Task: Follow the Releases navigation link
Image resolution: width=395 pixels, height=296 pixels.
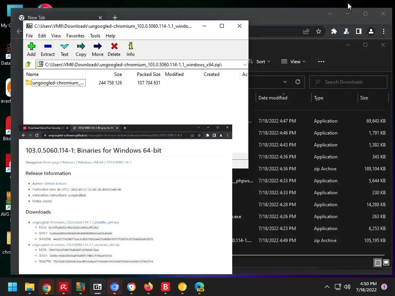Action: tap(69, 162)
